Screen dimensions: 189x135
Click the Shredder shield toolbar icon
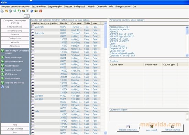(15, 11)
